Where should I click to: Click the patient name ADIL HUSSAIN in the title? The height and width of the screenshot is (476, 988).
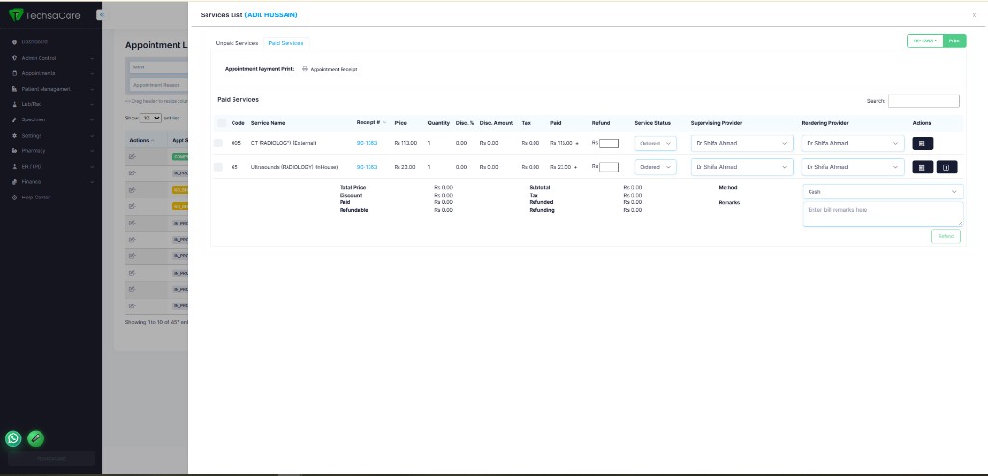click(x=271, y=15)
